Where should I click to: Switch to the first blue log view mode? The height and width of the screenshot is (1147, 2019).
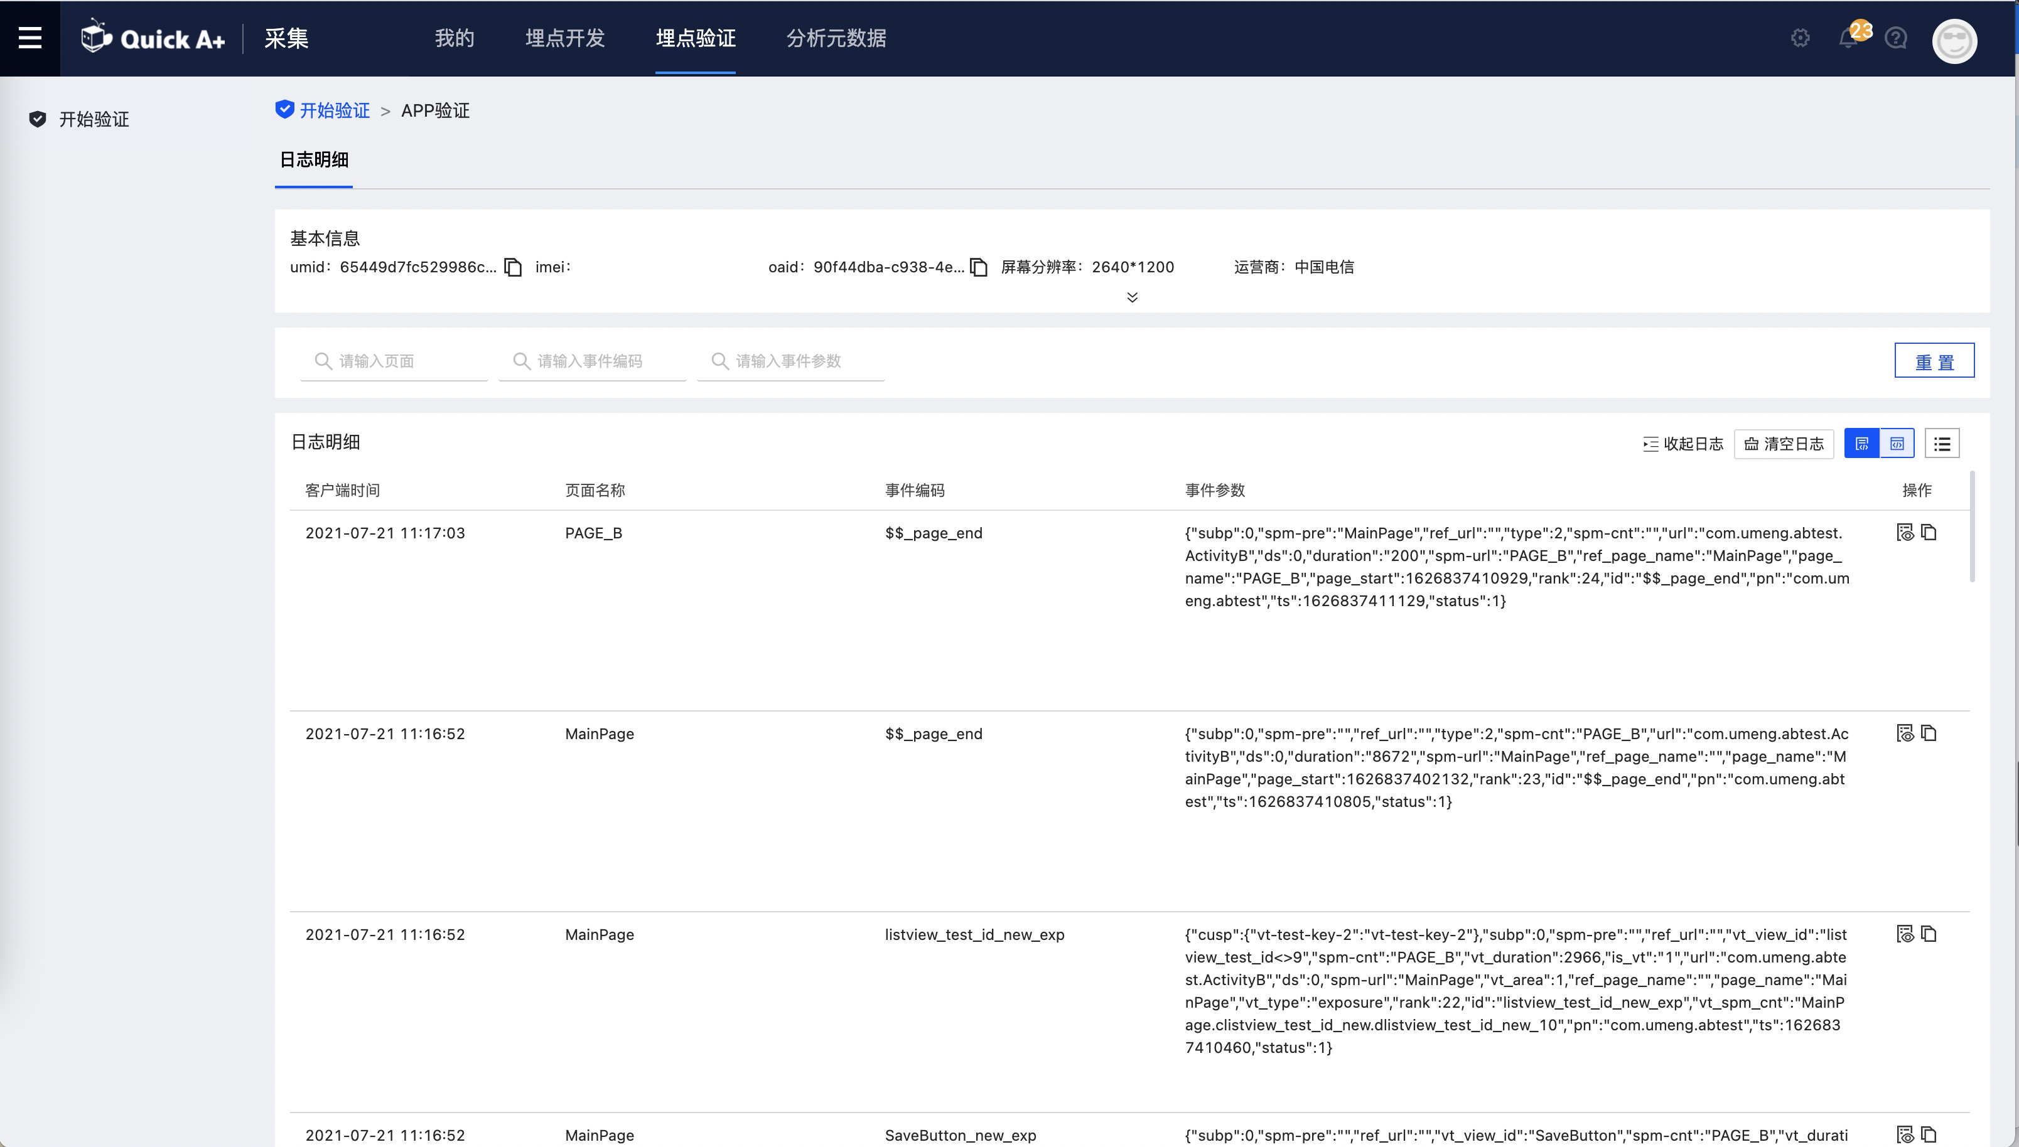tap(1862, 444)
